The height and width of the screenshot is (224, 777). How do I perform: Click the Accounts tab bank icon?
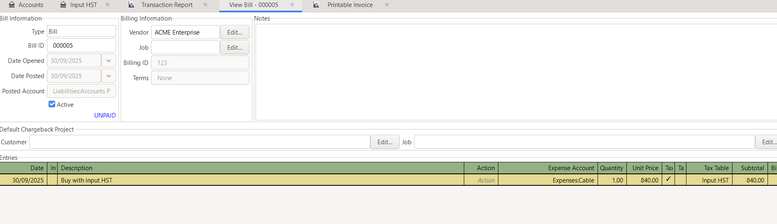pyautogui.click(x=12, y=5)
